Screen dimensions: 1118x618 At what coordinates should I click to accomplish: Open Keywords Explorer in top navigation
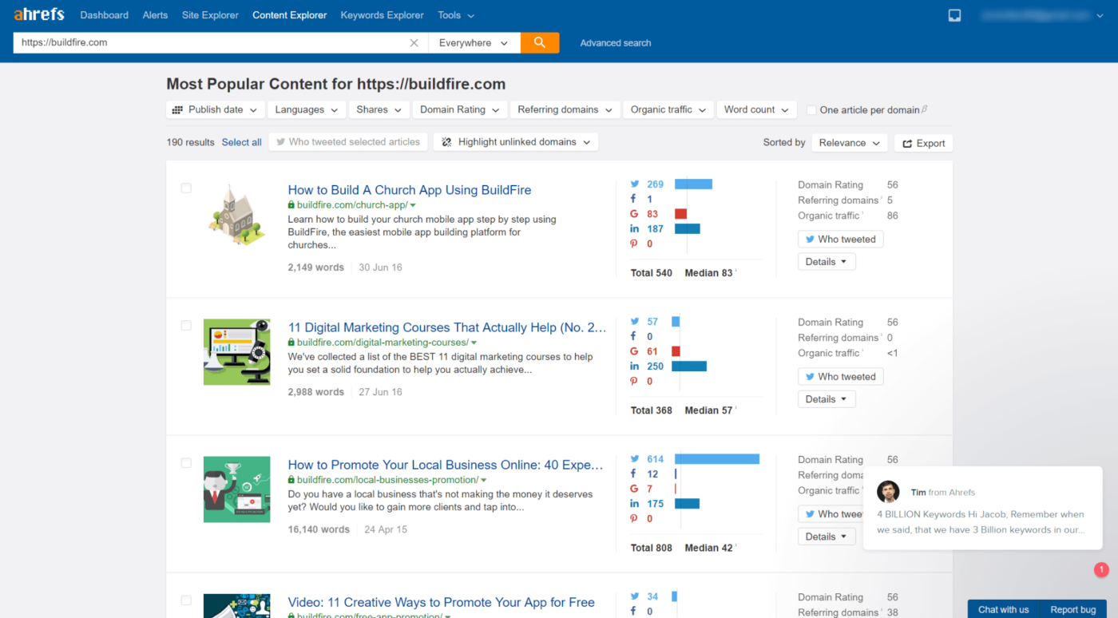pos(383,15)
